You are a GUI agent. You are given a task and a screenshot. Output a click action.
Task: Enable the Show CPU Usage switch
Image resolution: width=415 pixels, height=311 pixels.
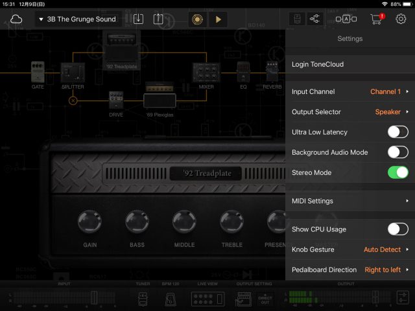tap(397, 229)
